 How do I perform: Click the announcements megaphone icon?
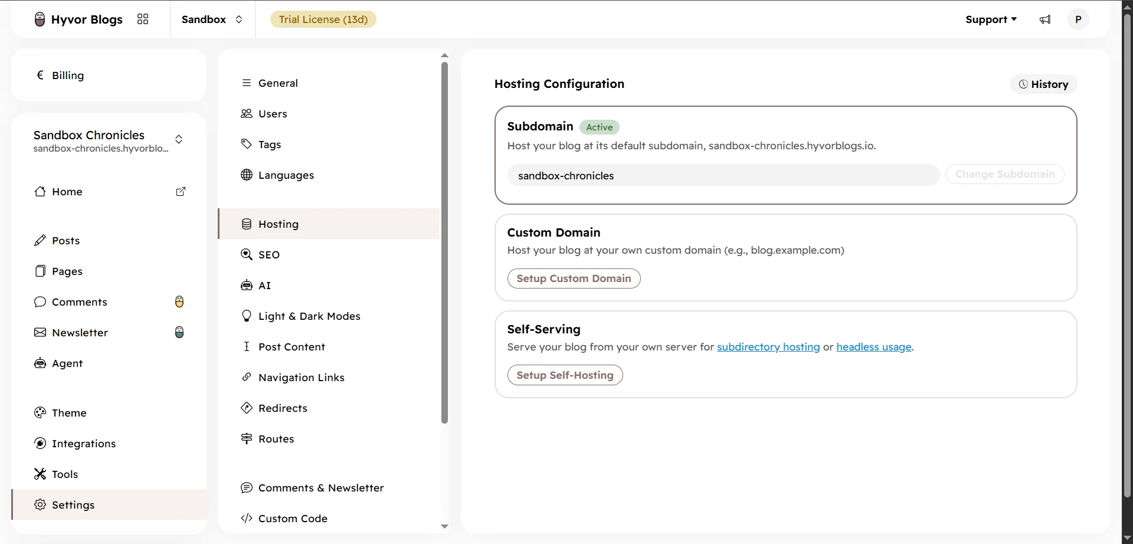pyautogui.click(x=1045, y=19)
